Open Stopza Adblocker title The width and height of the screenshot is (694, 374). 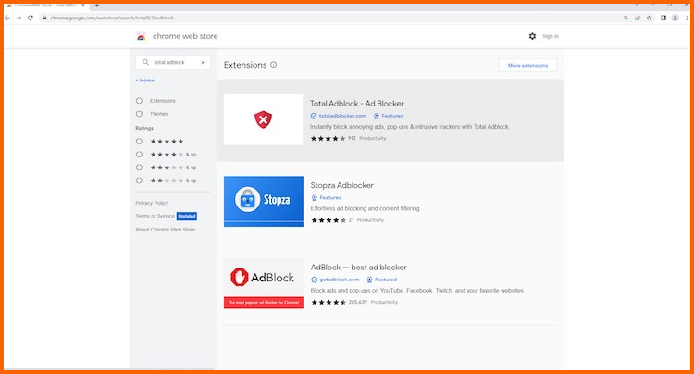341,185
